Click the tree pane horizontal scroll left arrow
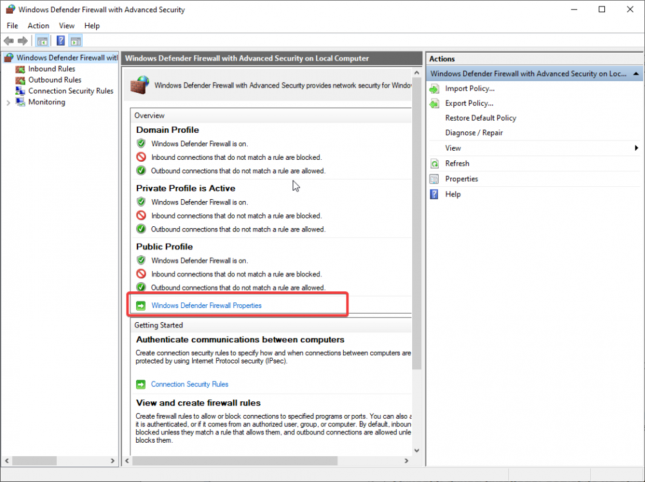Screen dimensions: 645x482 coord(6,461)
